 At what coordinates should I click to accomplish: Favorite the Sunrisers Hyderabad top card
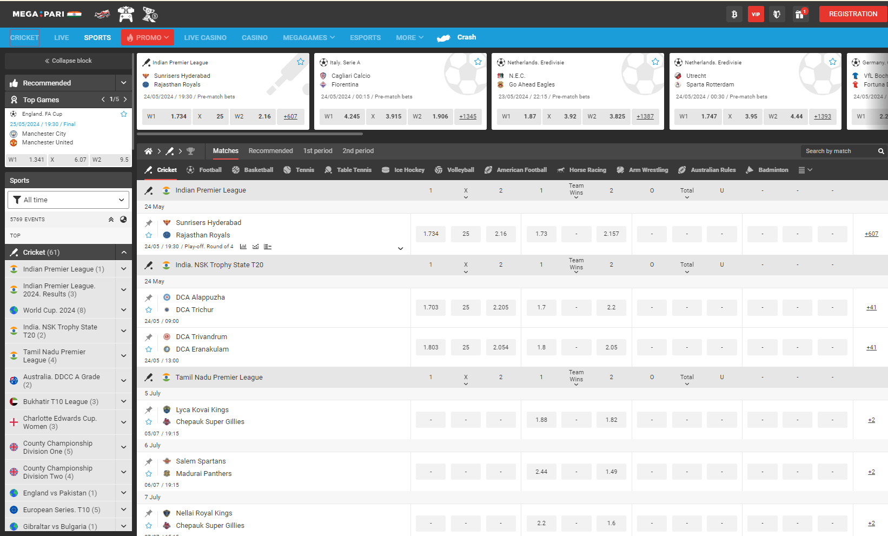click(x=301, y=62)
